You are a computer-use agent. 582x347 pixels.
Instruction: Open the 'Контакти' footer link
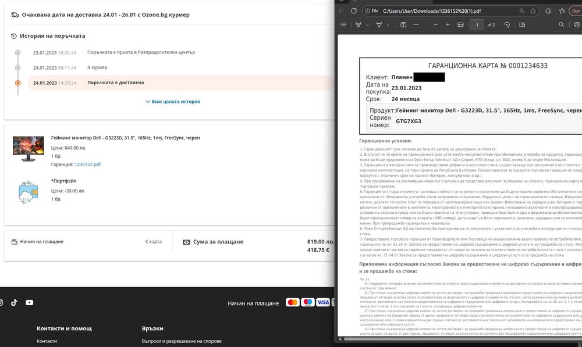(x=47, y=341)
